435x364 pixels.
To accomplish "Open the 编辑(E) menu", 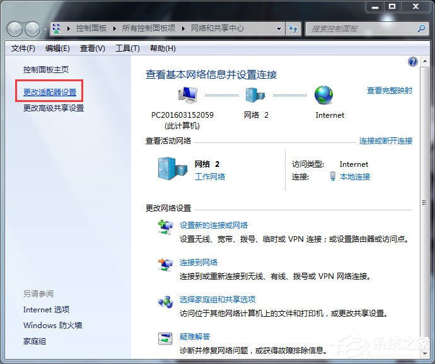I will pyautogui.click(x=57, y=48).
